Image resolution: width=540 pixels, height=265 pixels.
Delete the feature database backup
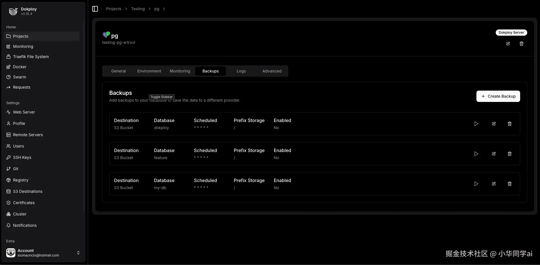click(x=510, y=154)
